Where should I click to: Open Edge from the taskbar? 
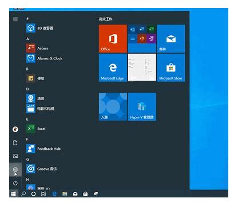coord(54,194)
